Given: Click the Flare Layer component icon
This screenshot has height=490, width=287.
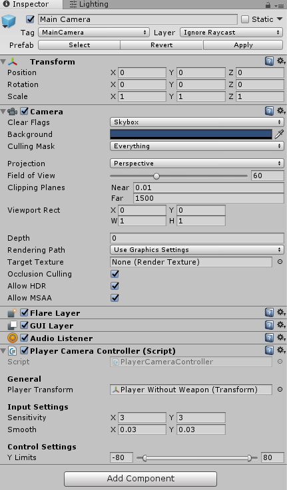Looking at the screenshot, I should coord(12,312).
